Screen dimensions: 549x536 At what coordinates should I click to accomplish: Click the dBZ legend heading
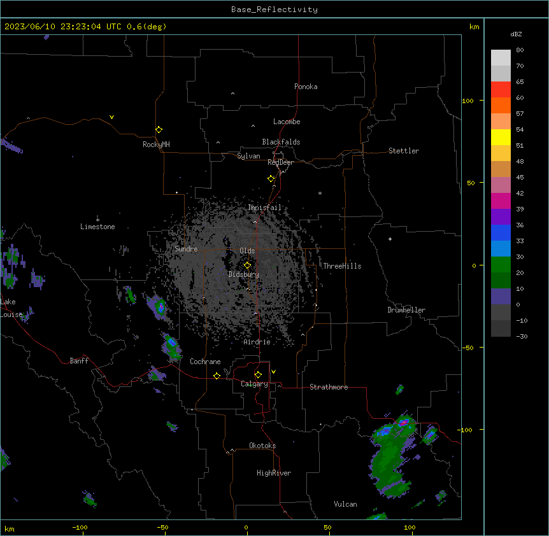coord(516,34)
